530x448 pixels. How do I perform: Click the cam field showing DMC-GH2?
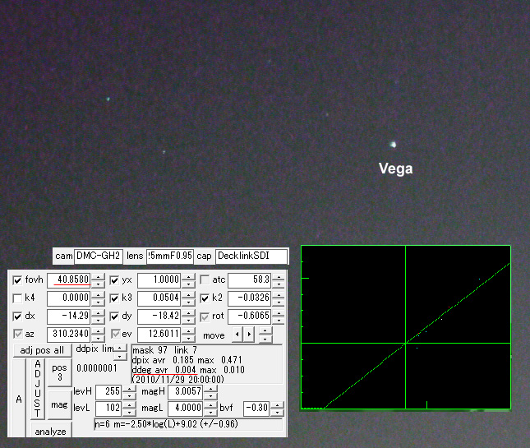pyautogui.click(x=97, y=256)
